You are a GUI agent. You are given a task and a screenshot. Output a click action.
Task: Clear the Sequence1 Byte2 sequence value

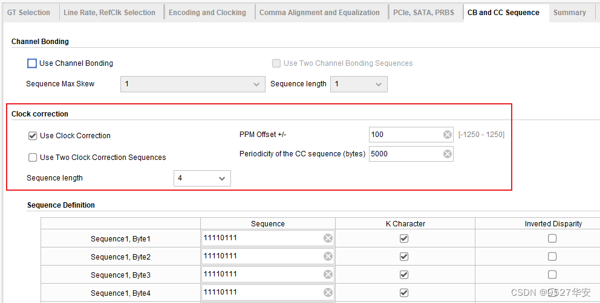[x=328, y=257]
